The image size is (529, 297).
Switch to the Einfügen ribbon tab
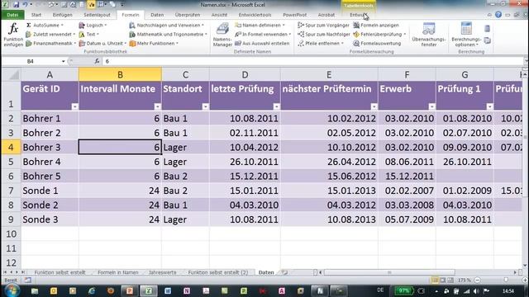(x=63, y=15)
